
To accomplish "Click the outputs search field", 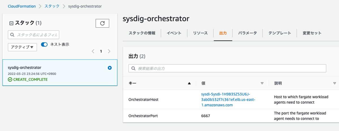I will click(227, 68).
